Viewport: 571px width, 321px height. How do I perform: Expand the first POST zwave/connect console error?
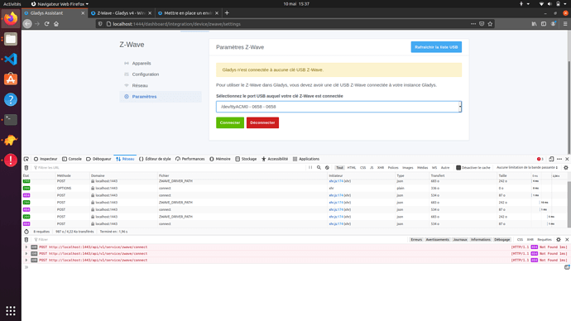click(26, 247)
